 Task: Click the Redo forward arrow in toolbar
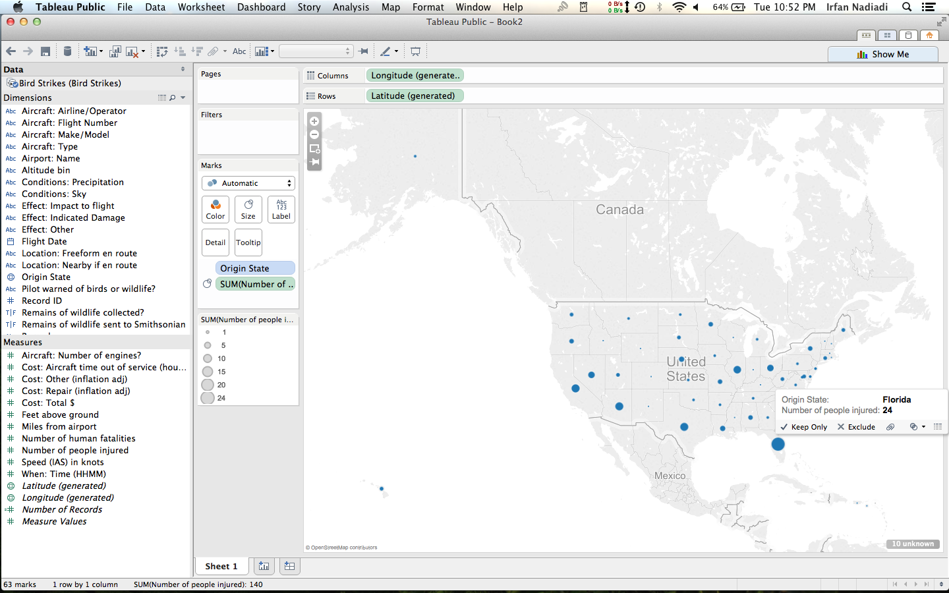point(28,51)
